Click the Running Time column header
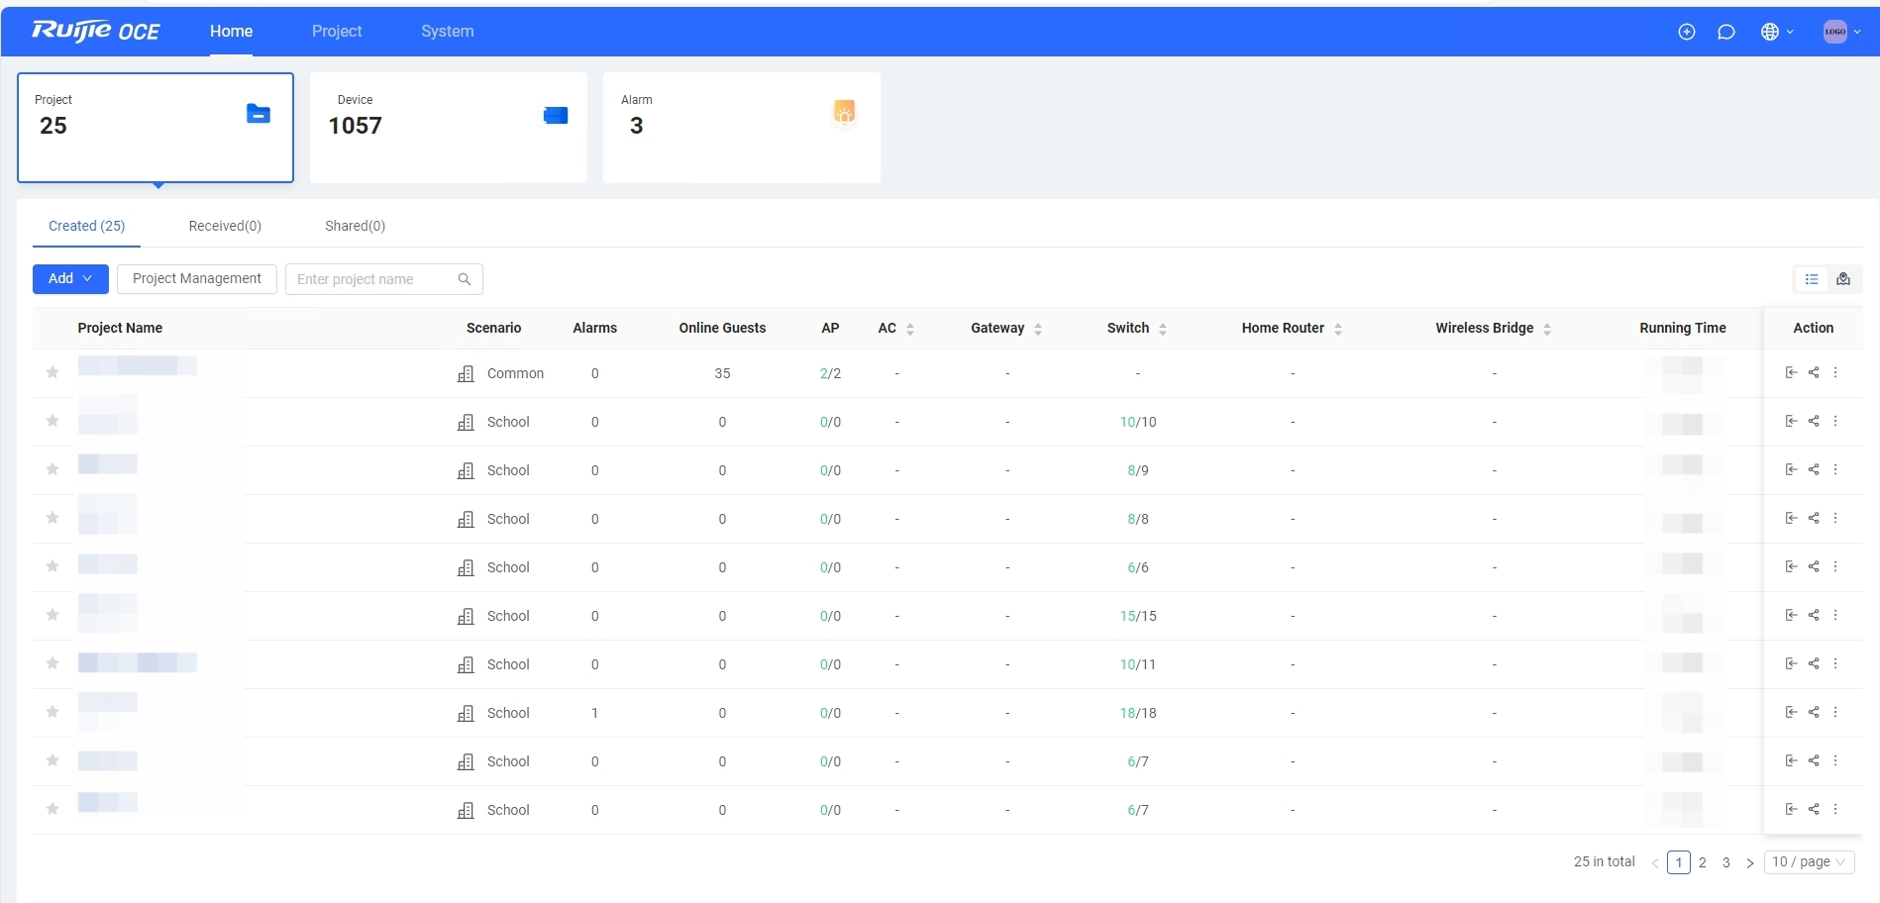 [1682, 329]
